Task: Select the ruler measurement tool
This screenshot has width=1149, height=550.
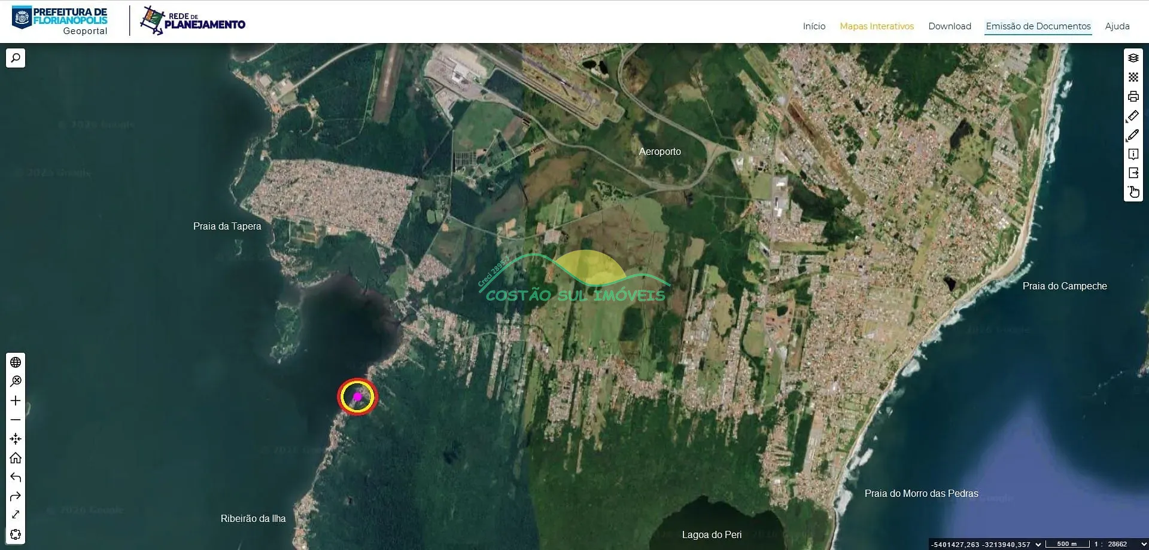Action: 1133,116
